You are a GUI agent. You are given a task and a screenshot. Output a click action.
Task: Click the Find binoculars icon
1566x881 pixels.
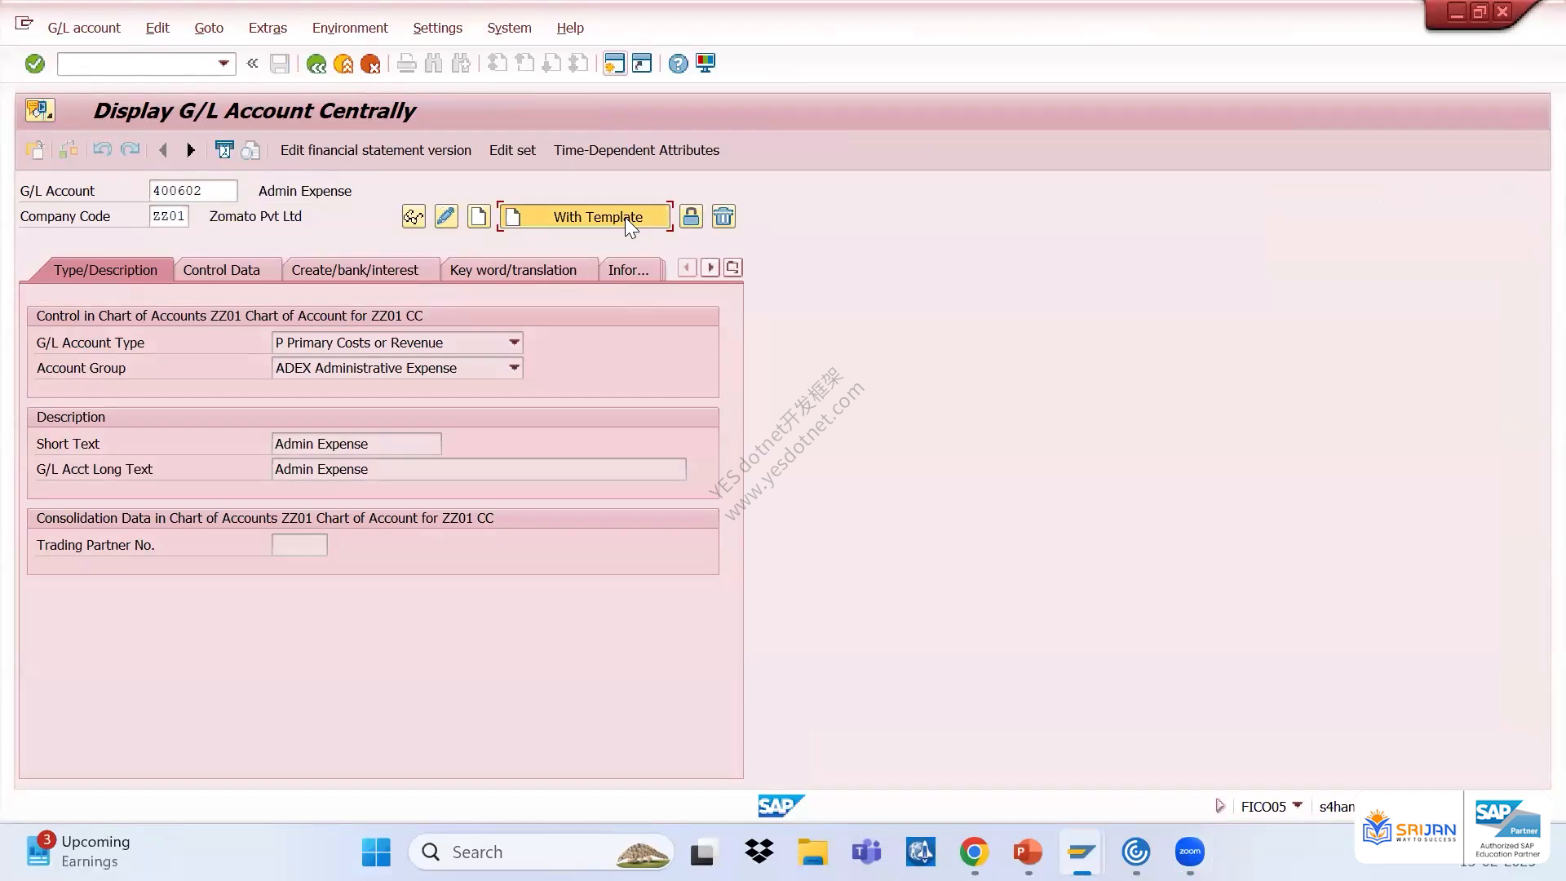coord(433,64)
